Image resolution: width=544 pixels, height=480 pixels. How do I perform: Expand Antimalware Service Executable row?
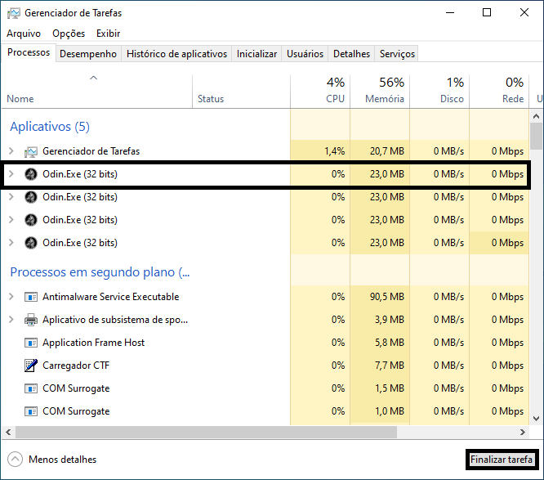(11, 297)
